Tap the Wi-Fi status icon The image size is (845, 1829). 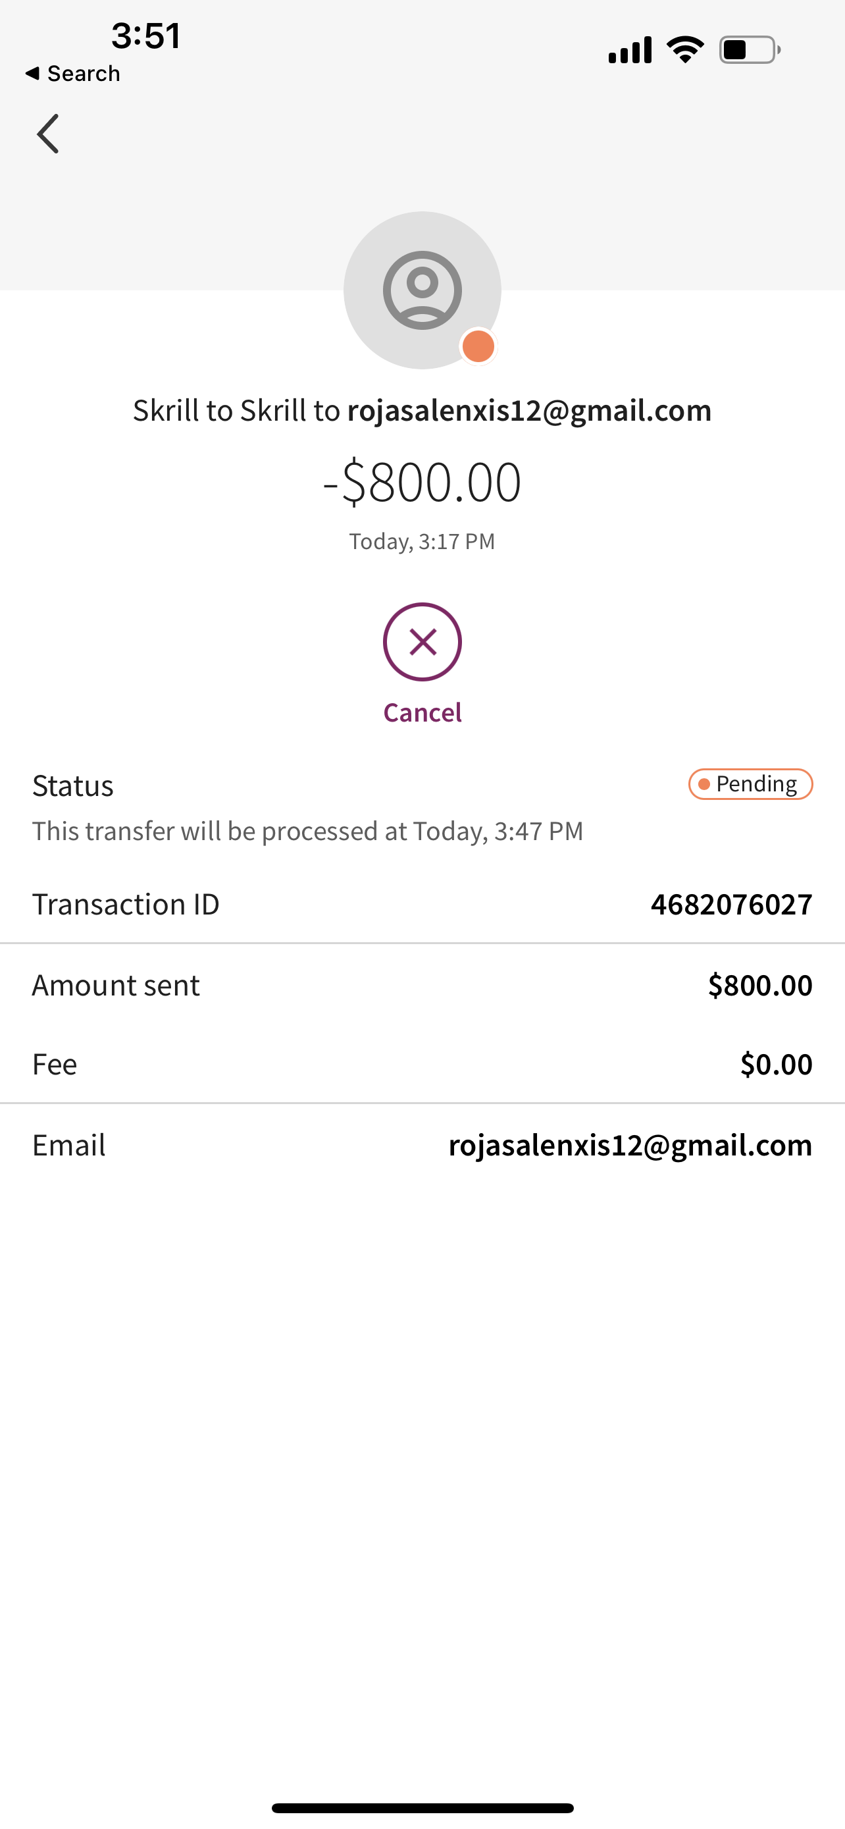coord(684,49)
